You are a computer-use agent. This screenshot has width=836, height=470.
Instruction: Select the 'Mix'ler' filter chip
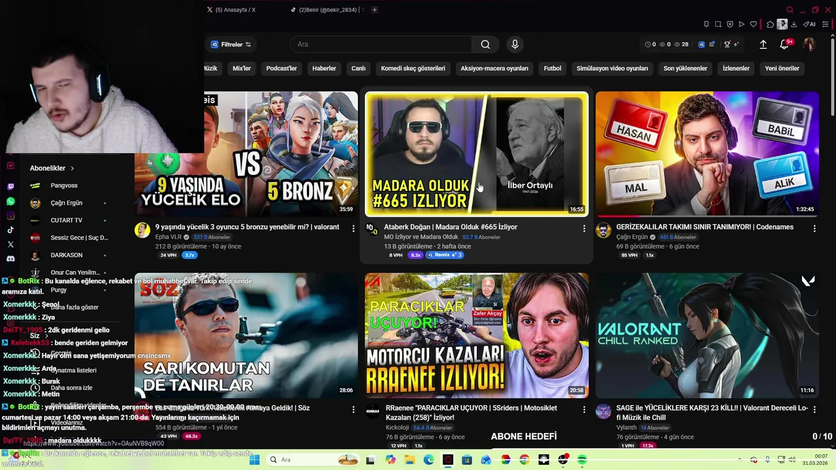click(242, 68)
